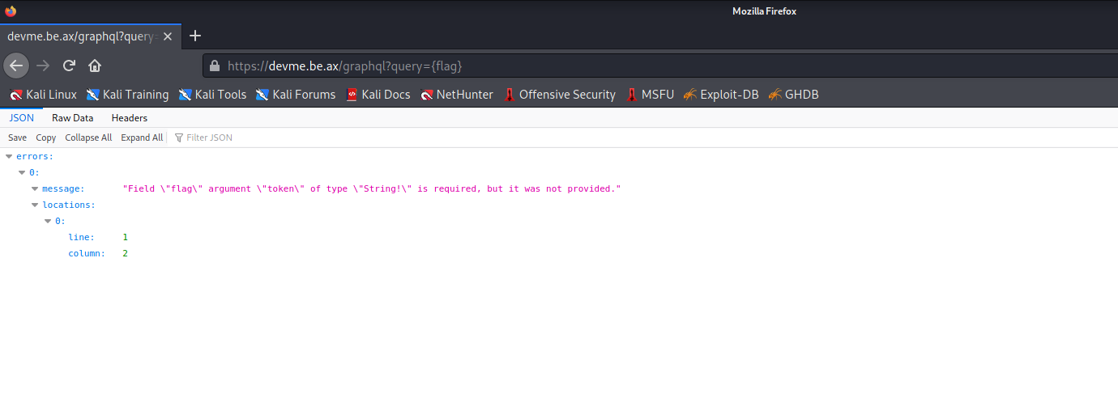Image resolution: width=1118 pixels, height=402 pixels.
Task: Collapse the first 0 node under errors
Action: 22,172
